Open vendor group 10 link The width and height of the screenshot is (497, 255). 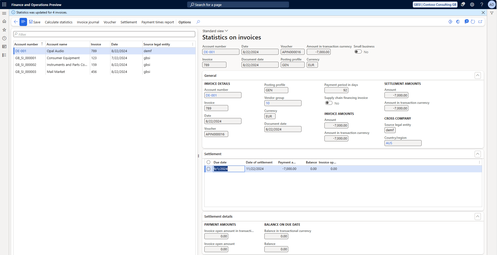point(268,103)
